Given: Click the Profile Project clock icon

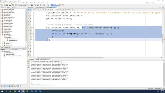Looking at the screenshot, I should pyautogui.click(x=48, y=5).
